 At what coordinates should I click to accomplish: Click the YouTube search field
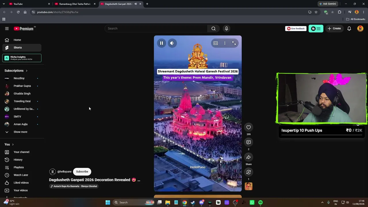156,28
